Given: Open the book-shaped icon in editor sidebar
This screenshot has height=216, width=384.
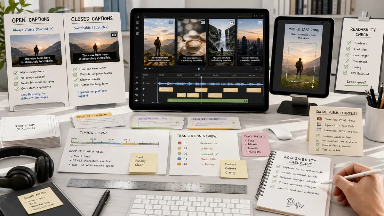Looking at the screenshot, I should point(138,22).
